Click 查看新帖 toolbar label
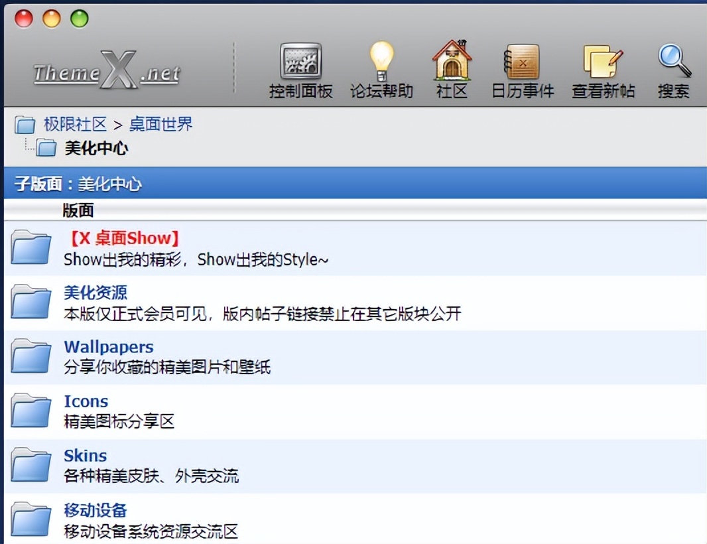This screenshot has height=544, width=707. click(x=604, y=91)
